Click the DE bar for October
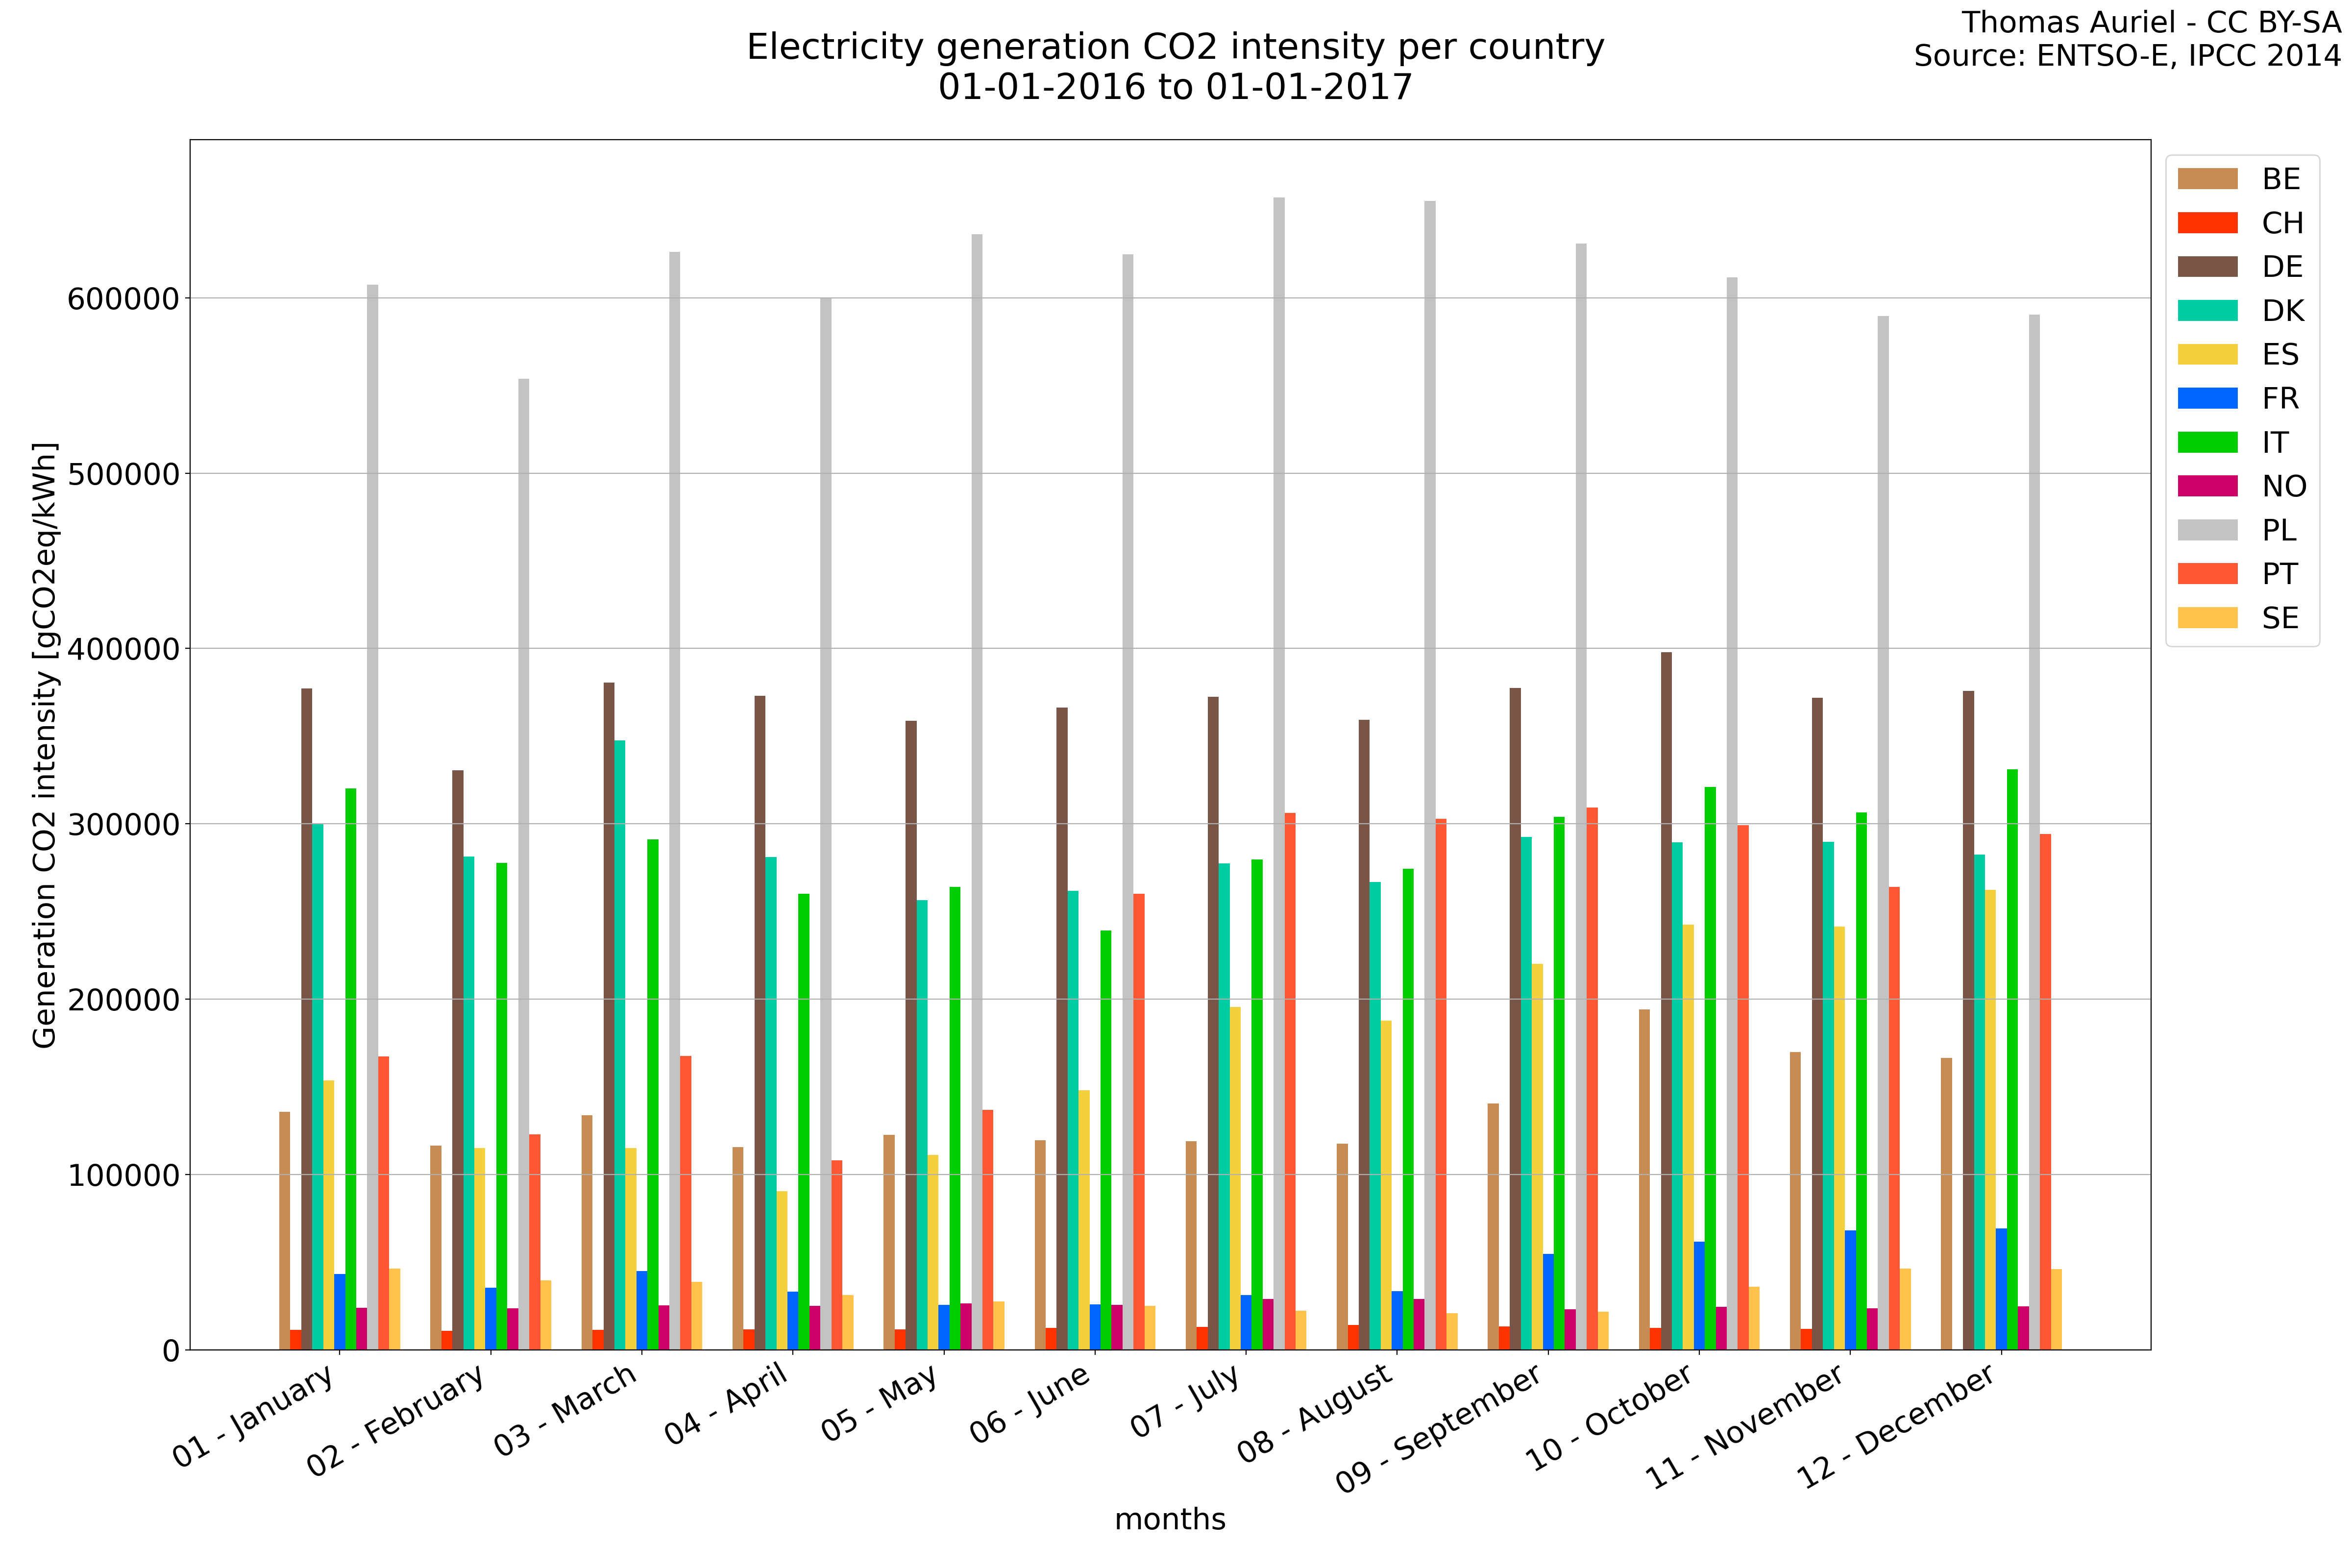 coord(1666,1000)
